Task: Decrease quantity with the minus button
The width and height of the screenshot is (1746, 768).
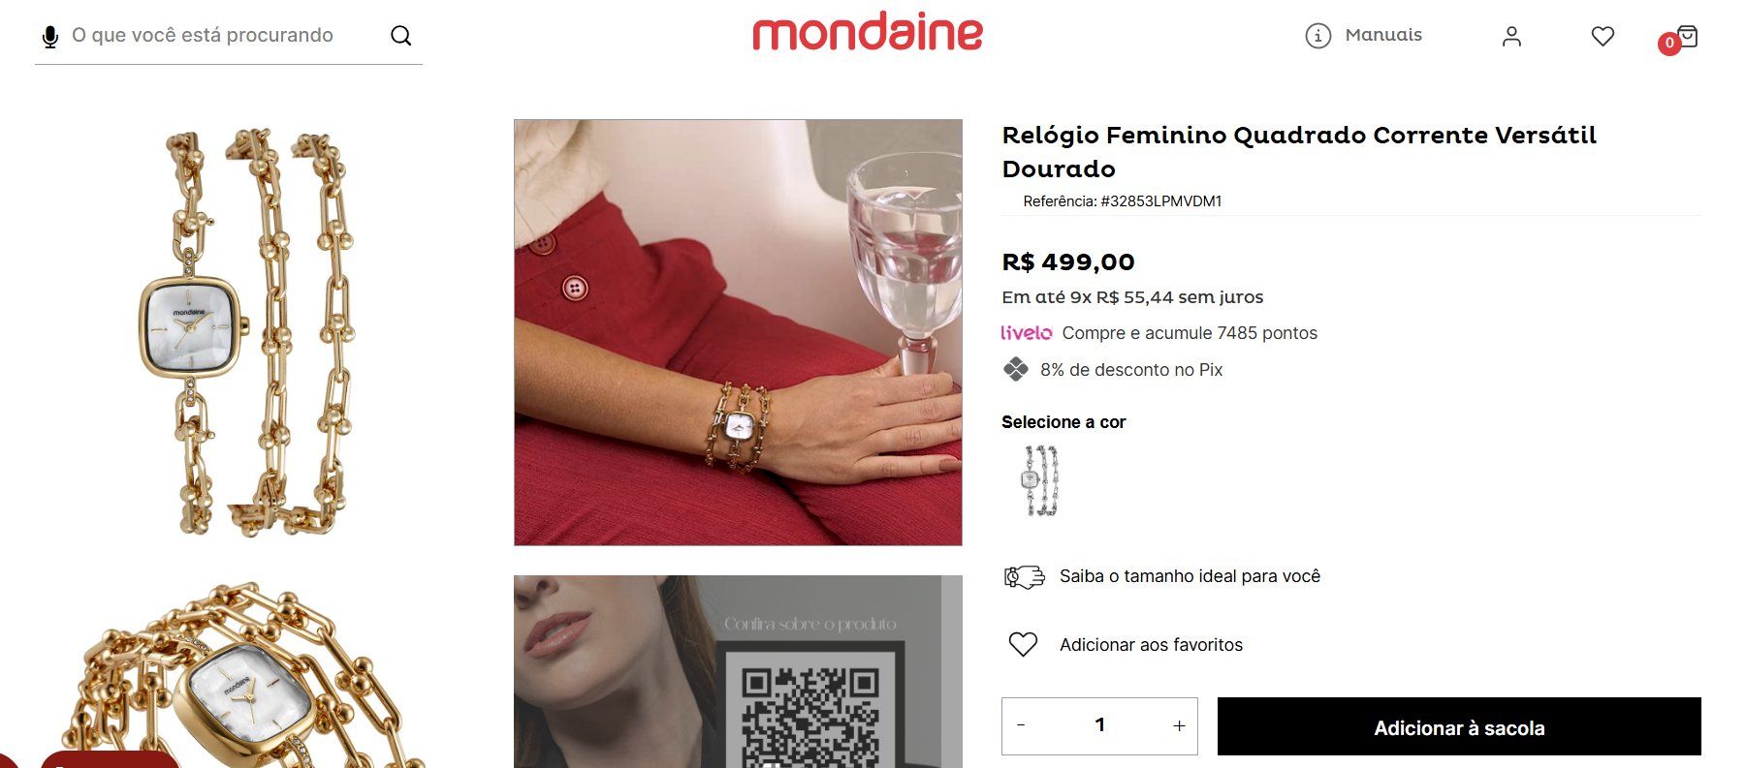Action: [x=1021, y=725]
